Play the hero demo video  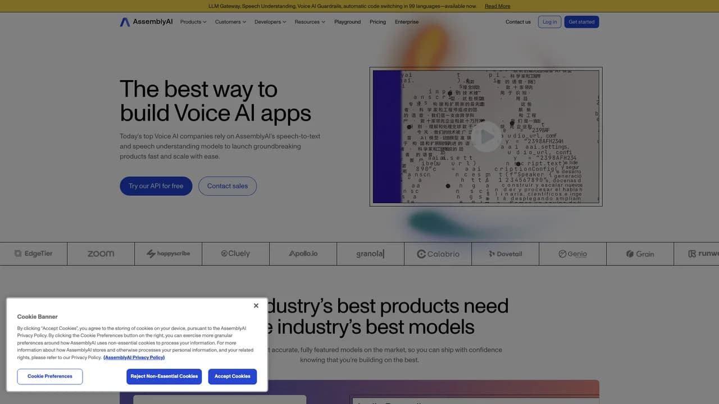(x=486, y=136)
